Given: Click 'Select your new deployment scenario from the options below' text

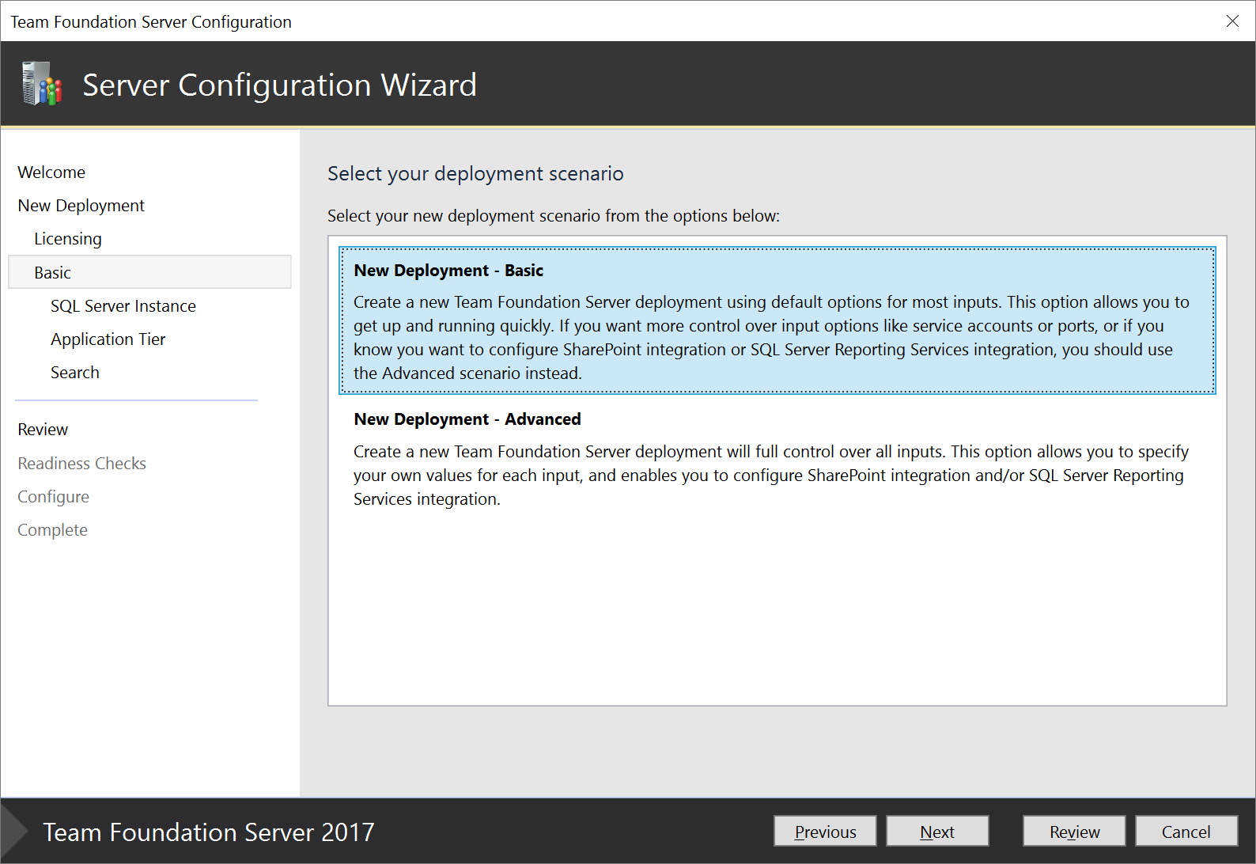Looking at the screenshot, I should 554,216.
